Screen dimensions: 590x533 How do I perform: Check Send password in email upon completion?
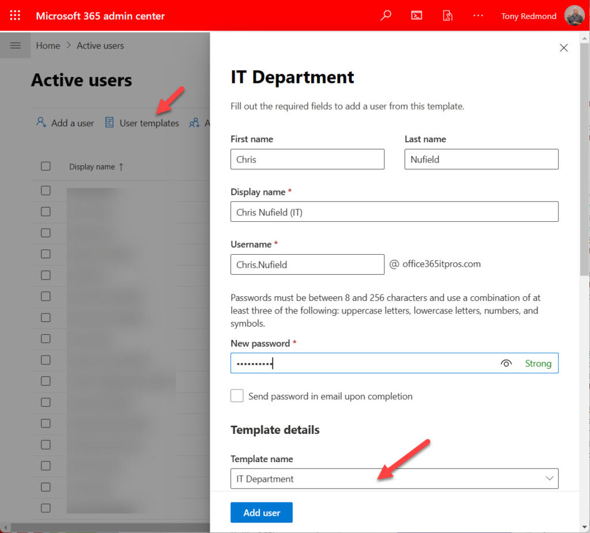pyautogui.click(x=237, y=396)
